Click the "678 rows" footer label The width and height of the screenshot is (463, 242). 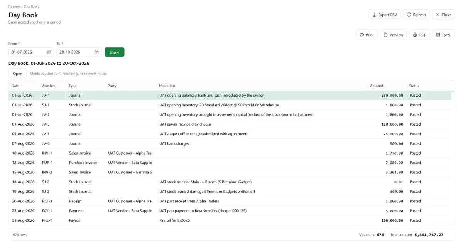click(x=20, y=235)
